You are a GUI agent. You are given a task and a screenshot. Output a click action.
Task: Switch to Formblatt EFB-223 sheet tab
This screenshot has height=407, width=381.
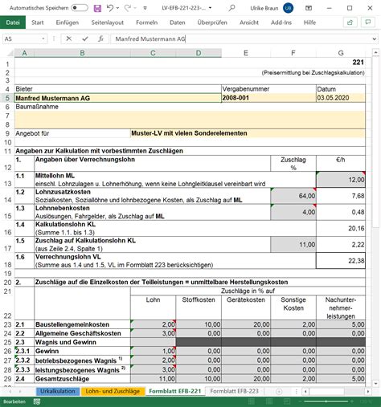234,391
